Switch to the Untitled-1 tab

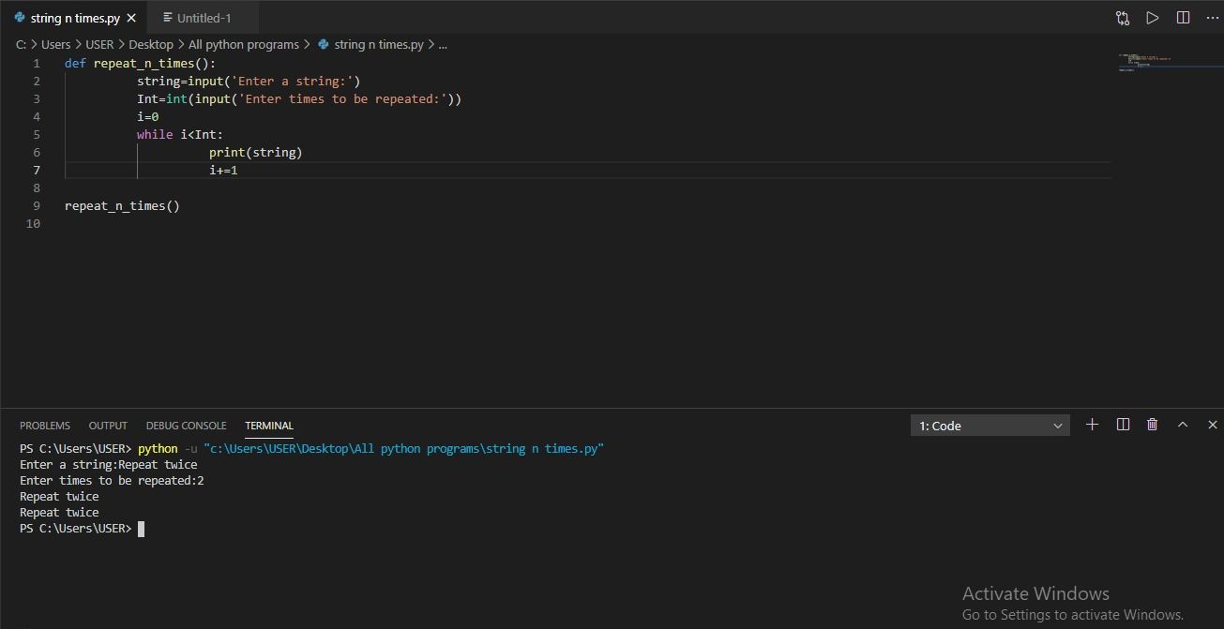click(x=202, y=17)
